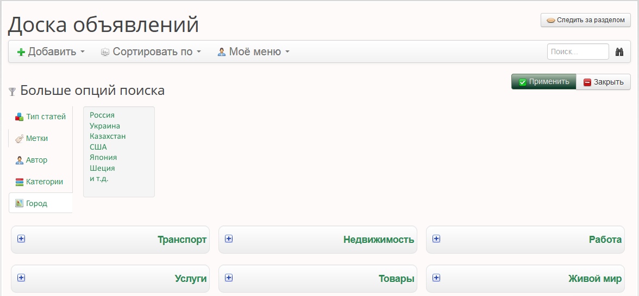Click the person icon for Автор

pyautogui.click(x=19, y=160)
